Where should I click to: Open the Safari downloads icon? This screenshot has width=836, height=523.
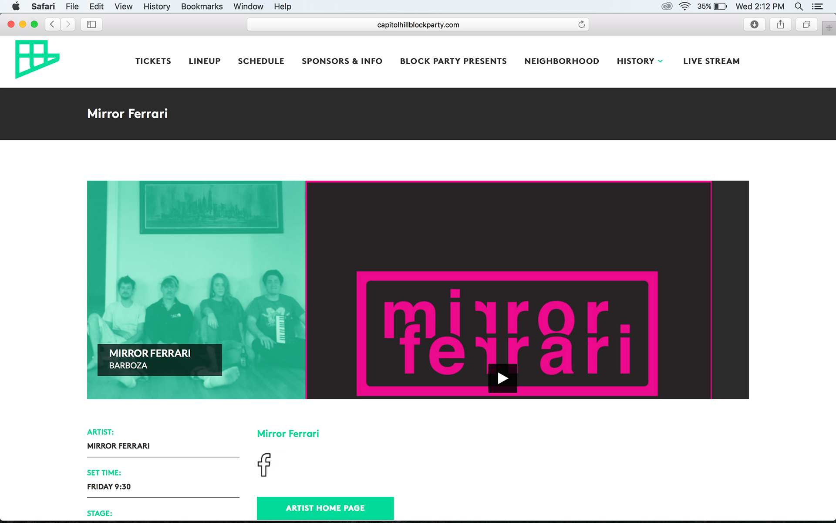point(754,24)
